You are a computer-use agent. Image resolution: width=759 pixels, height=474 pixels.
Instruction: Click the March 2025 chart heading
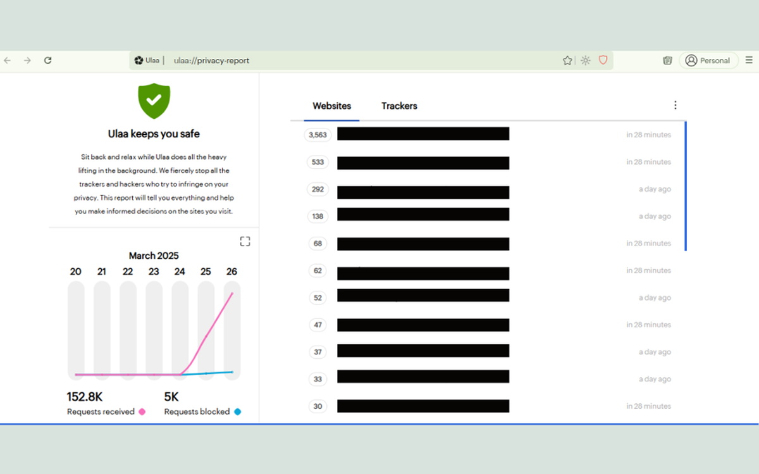pyautogui.click(x=154, y=256)
